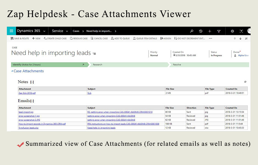Refresh the attachments view icon
This screenshot has height=165, width=258.
[245, 82]
